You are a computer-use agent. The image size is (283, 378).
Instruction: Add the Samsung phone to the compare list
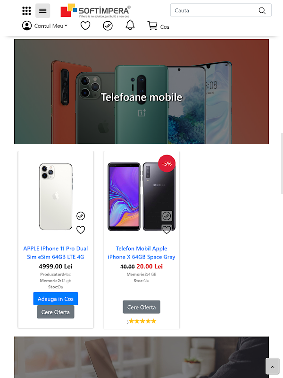pyautogui.click(x=166, y=216)
